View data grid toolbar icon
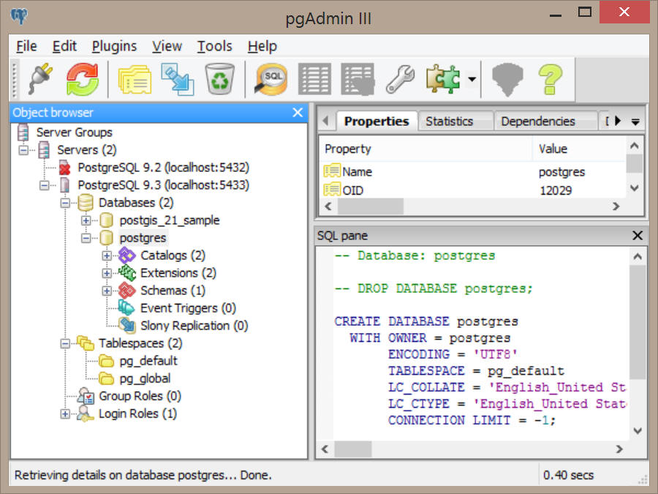Viewport: 658px width, 494px height. [x=314, y=79]
